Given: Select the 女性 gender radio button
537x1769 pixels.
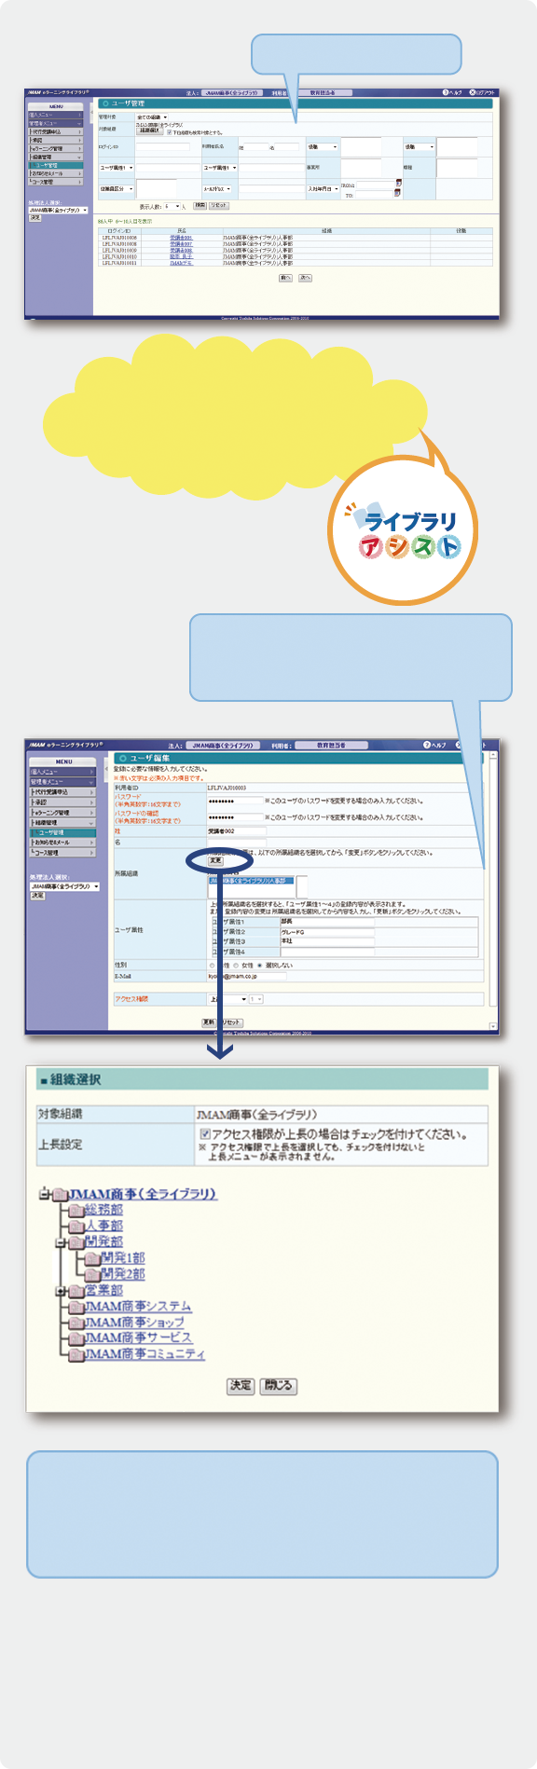Looking at the screenshot, I should pos(237,965).
